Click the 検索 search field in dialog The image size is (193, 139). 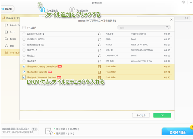tap(141, 28)
